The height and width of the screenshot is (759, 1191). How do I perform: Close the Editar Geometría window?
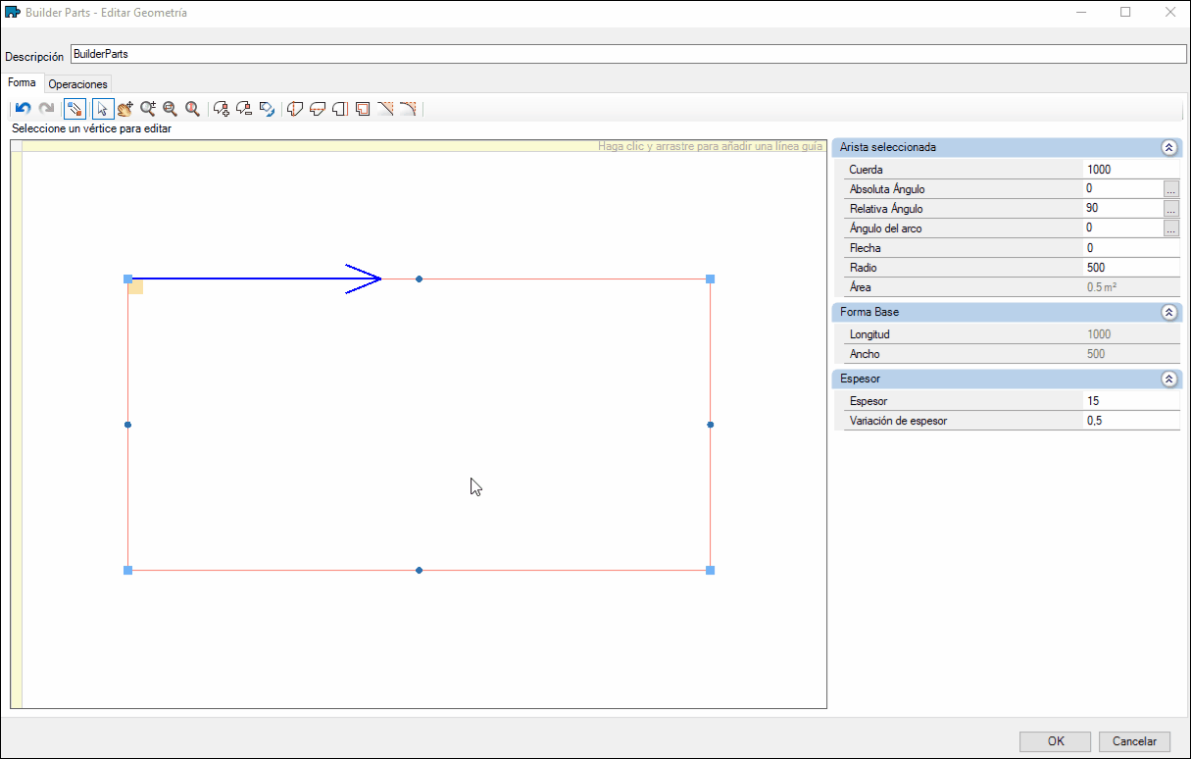point(1169,13)
